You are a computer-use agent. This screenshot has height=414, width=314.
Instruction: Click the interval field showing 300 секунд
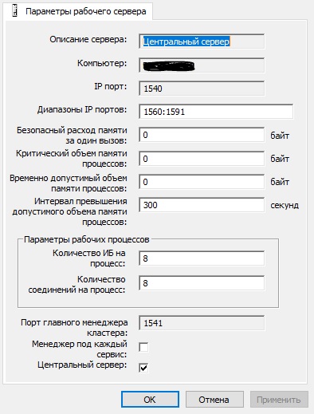point(202,205)
